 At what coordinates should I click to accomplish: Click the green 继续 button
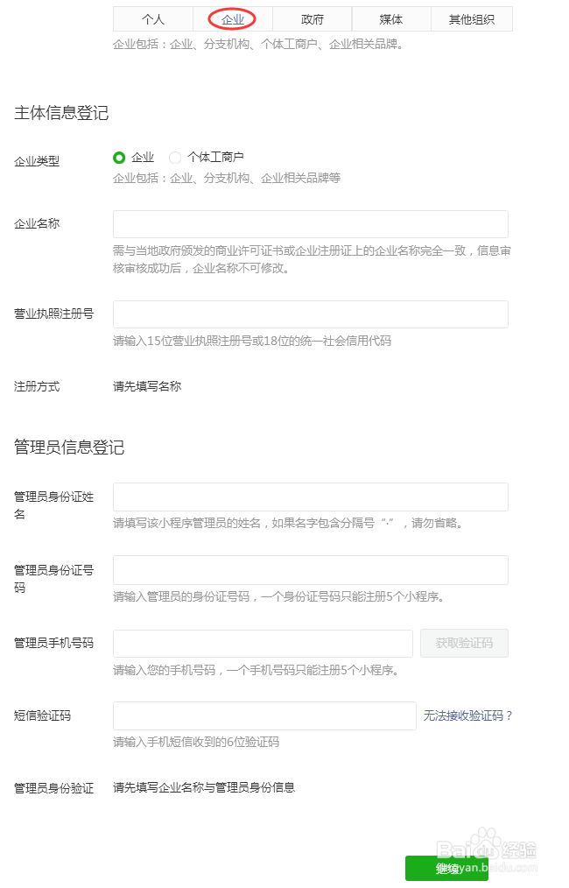point(447,869)
